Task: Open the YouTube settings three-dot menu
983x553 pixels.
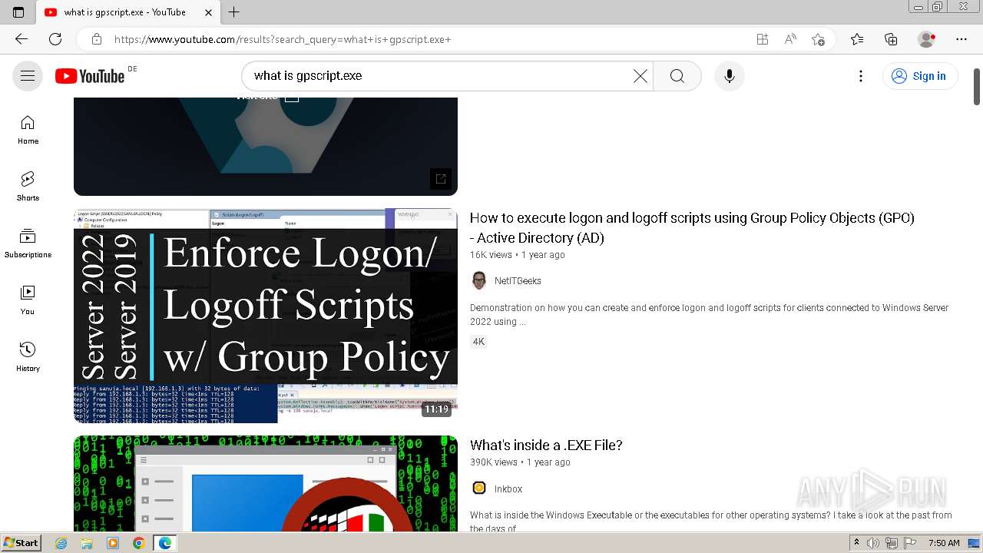Action: point(861,76)
